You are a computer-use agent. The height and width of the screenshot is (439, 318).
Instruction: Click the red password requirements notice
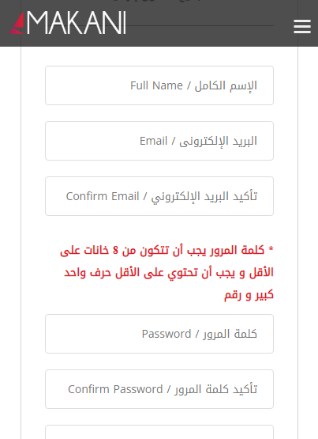166,272
